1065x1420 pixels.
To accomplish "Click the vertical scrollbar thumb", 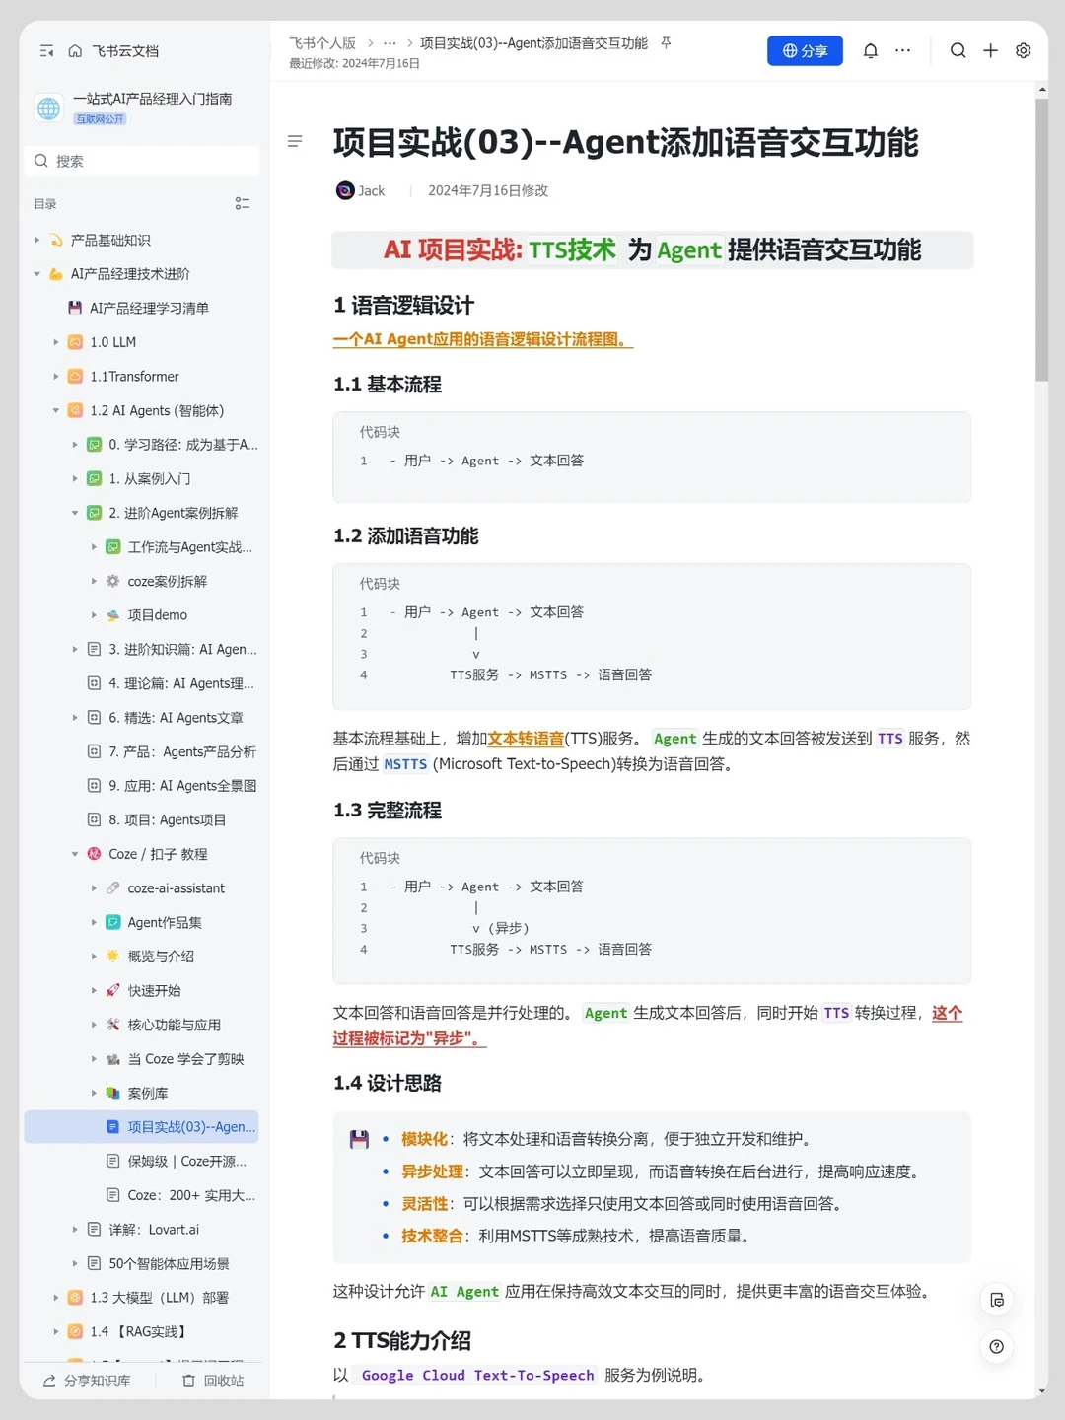I will (x=1041, y=240).
